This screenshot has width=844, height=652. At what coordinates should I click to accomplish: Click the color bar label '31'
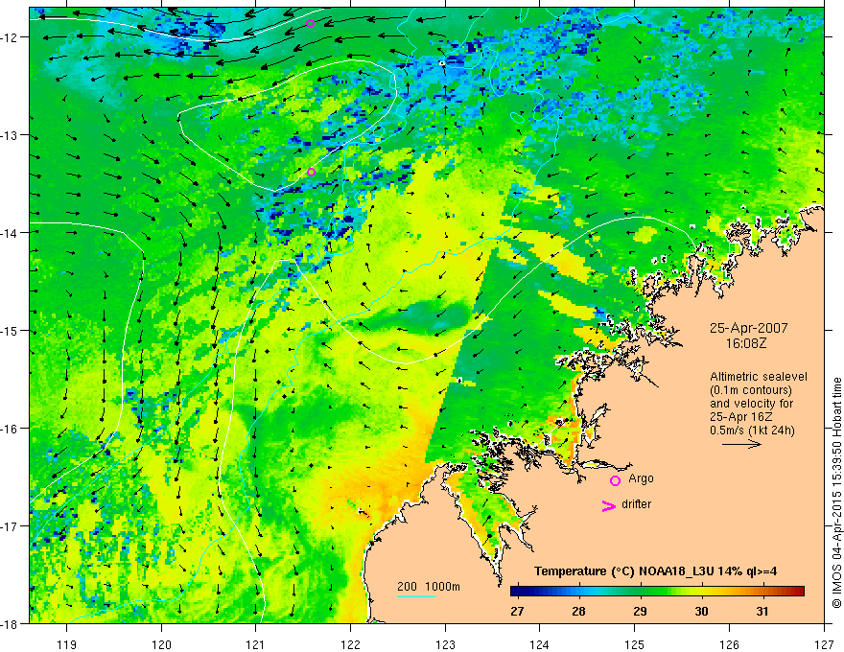tap(762, 612)
